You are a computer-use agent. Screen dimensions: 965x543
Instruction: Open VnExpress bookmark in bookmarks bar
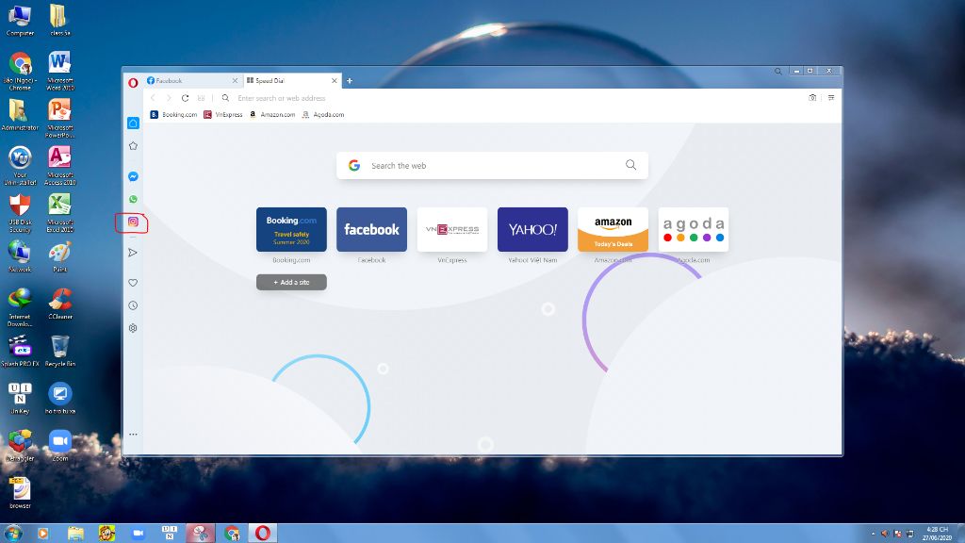[x=223, y=114]
